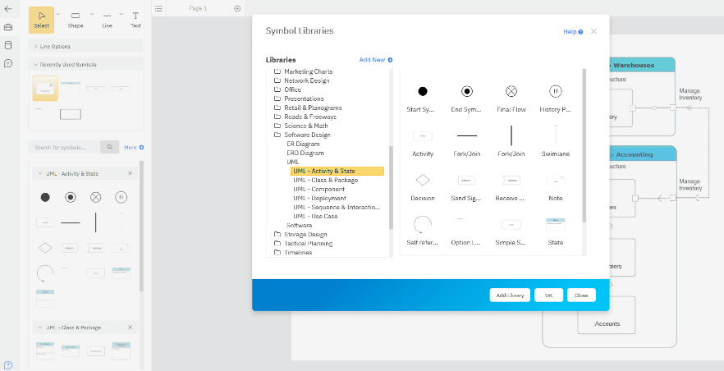
Task: Expand the Line Options section
Action: [86, 46]
